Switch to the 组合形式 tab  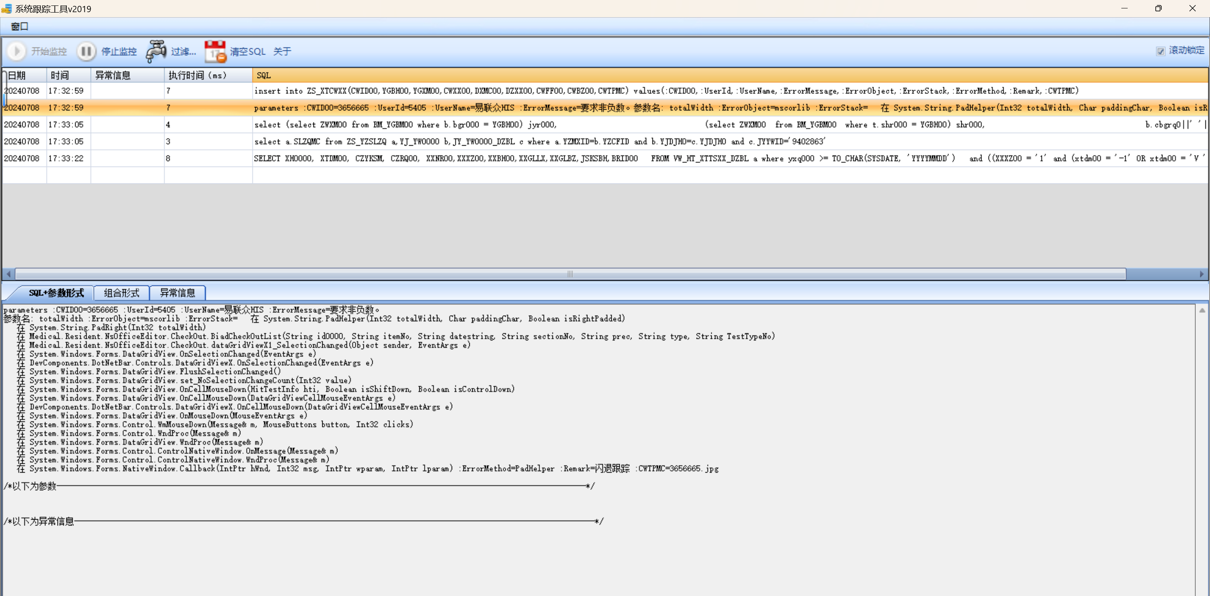[x=121, y=293]
